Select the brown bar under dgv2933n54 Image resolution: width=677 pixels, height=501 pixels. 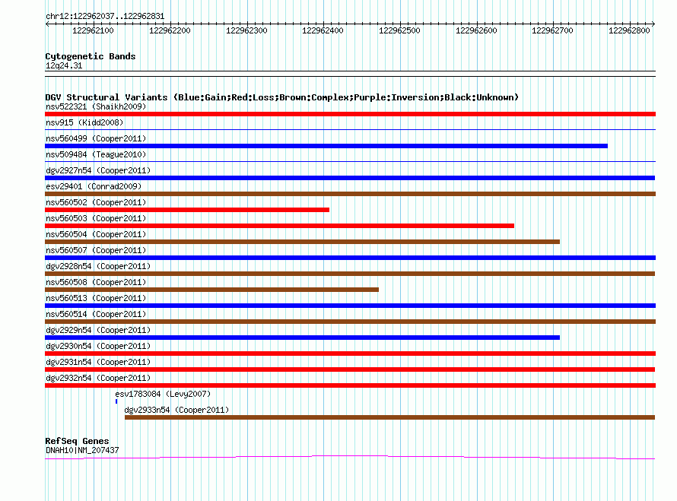(390, 417)
